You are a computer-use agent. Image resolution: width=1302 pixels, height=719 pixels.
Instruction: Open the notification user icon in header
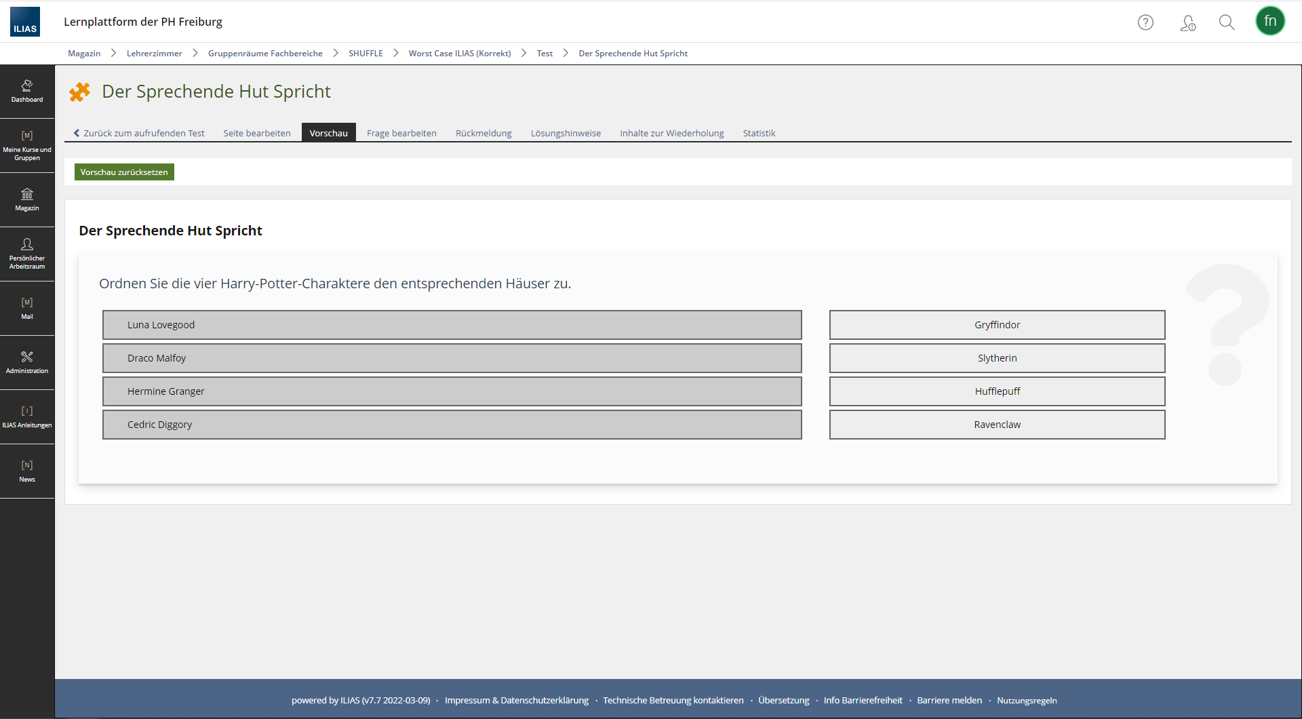click(1187, 23)
